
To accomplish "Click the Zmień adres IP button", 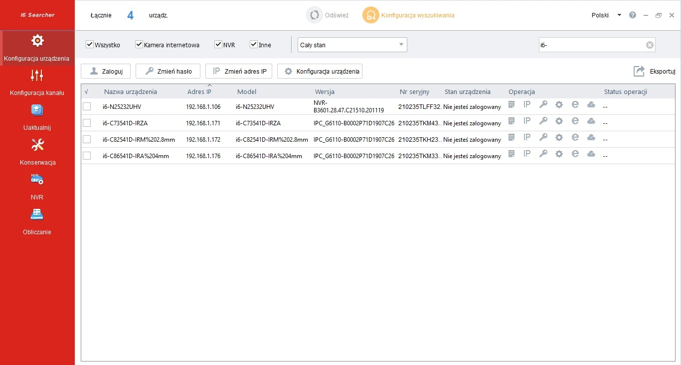I will point(239,71).
